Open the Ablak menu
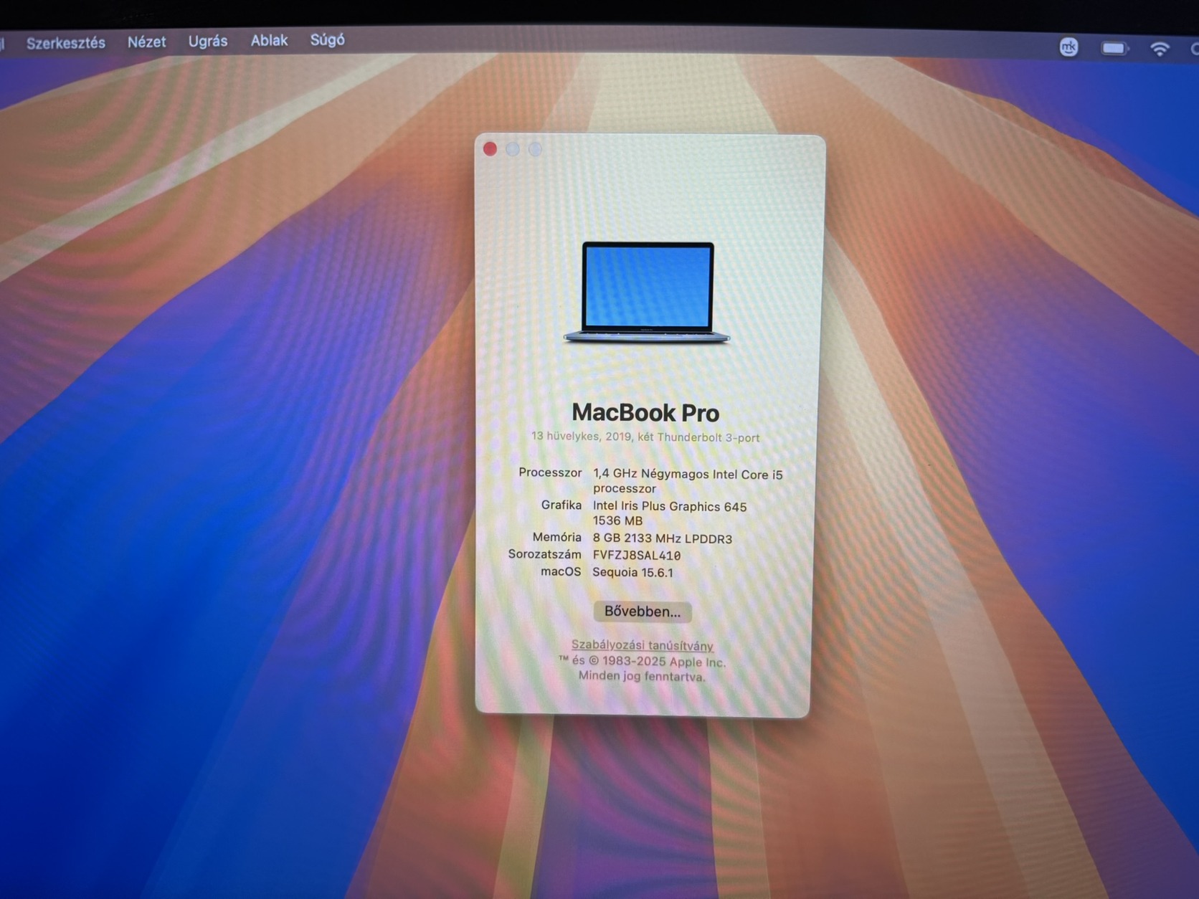 pyautogui.click(x=269, y=41)
